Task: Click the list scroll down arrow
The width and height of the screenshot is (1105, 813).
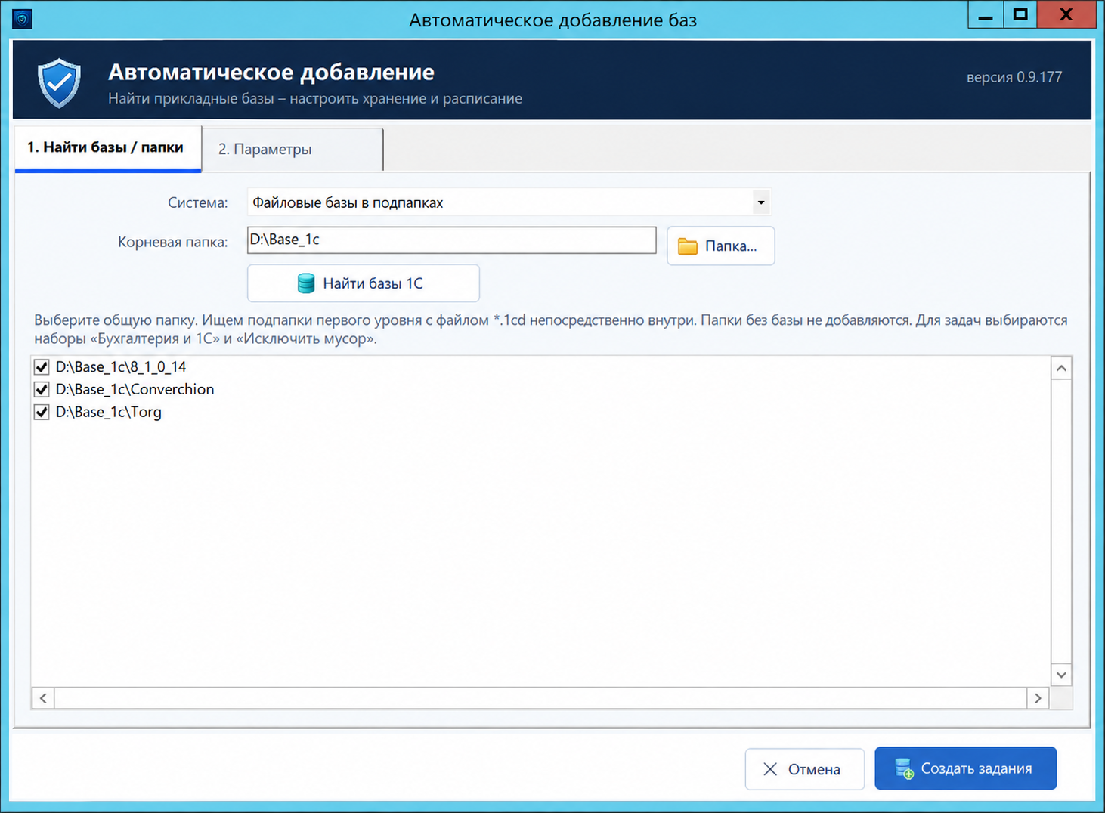Action: coord(1061,675)
